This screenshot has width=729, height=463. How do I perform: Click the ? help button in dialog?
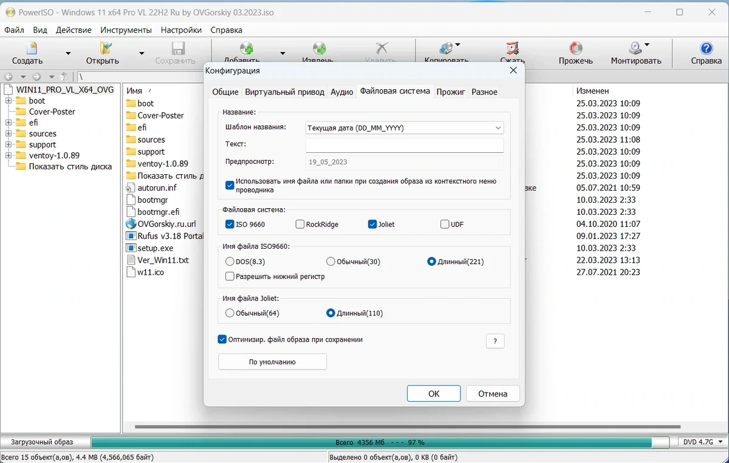click(x=495, y=341)
